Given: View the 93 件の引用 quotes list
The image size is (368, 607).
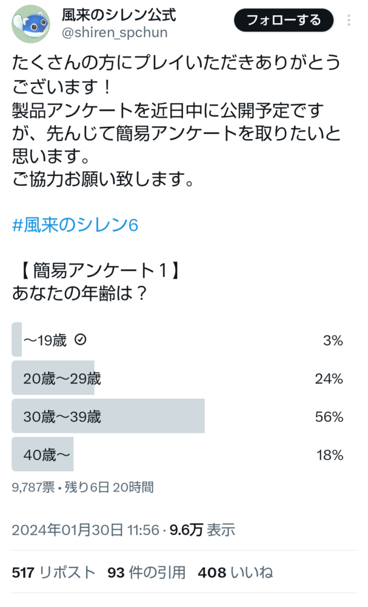Looking at the screenshot, I should tap(147, 572).
